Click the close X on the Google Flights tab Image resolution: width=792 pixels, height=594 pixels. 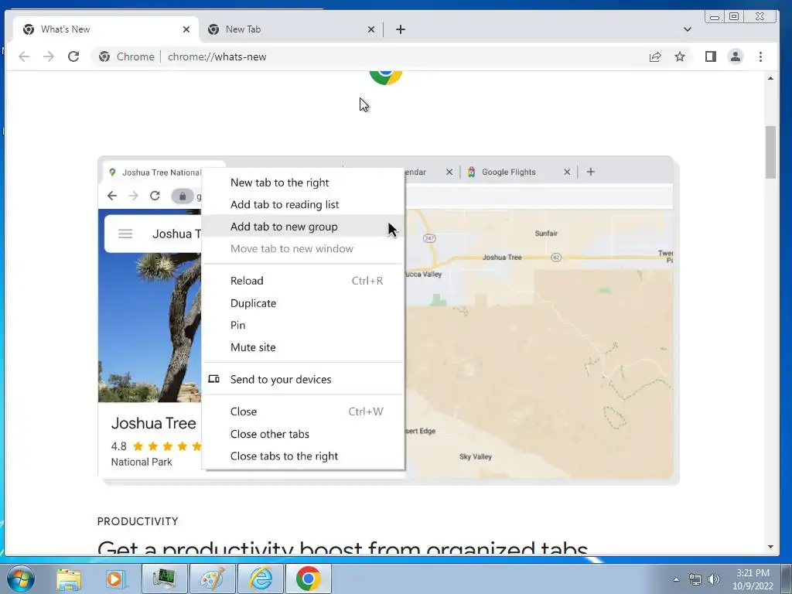(x=567, y=172)
